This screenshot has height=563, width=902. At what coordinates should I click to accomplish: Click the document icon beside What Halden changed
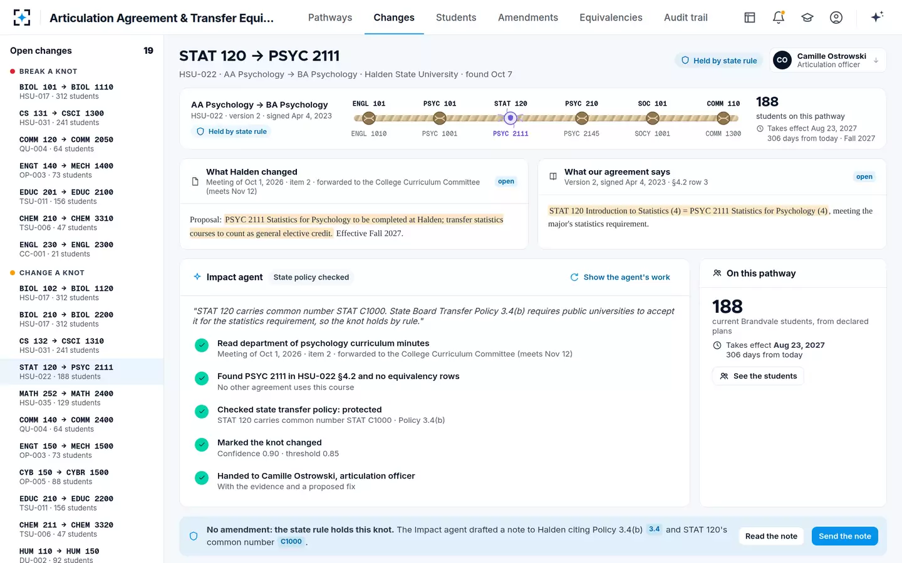195,181
